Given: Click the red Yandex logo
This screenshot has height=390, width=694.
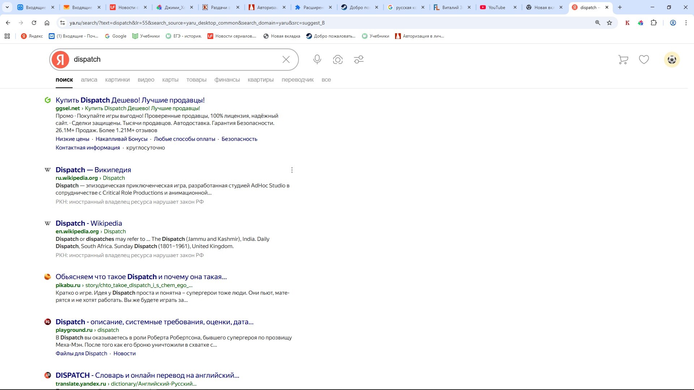Looking at the screenshot, I should pyautogui.click(x=60, y=60).
